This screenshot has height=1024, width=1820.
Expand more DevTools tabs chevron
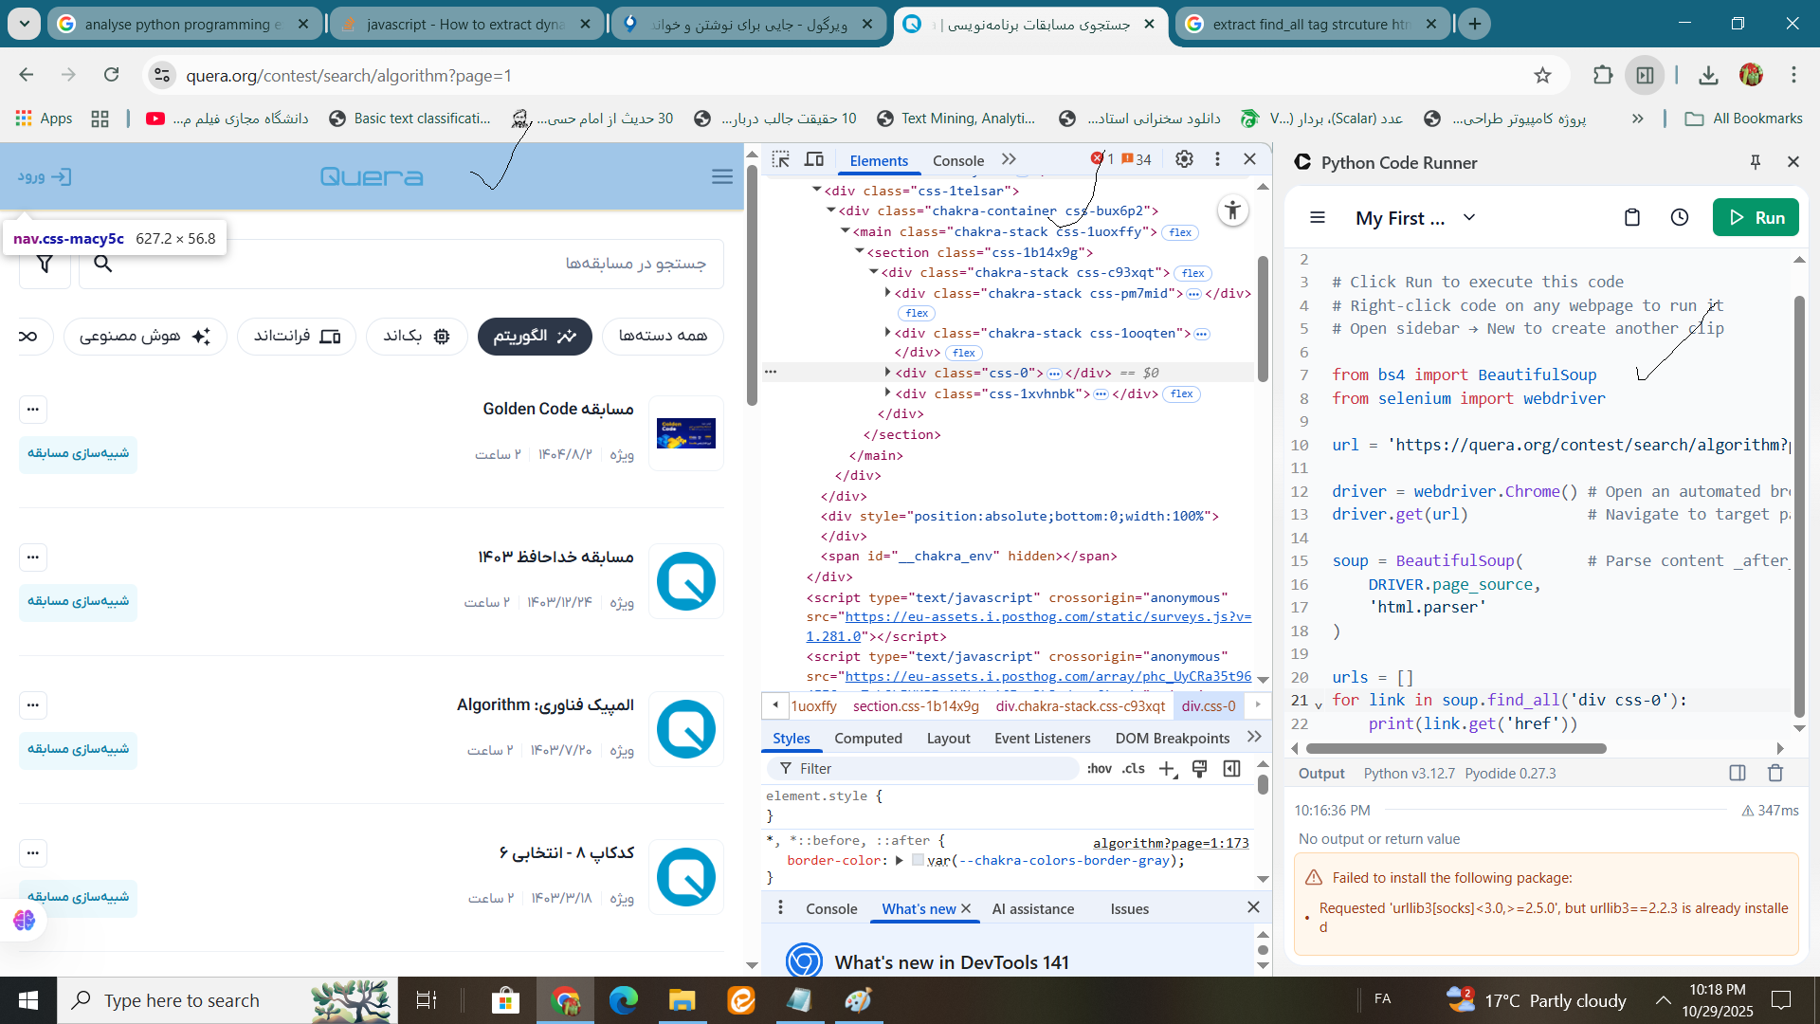click(x=1009, y=159)
